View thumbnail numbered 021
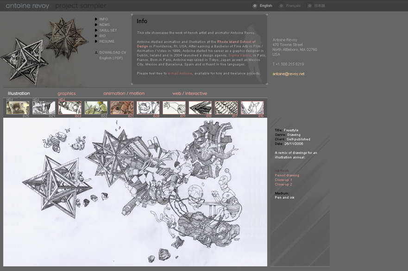 [122, 108]
